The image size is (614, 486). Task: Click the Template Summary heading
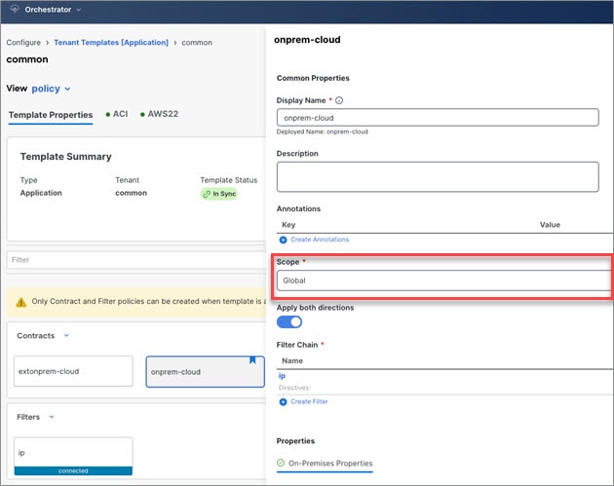pos(66,157)
